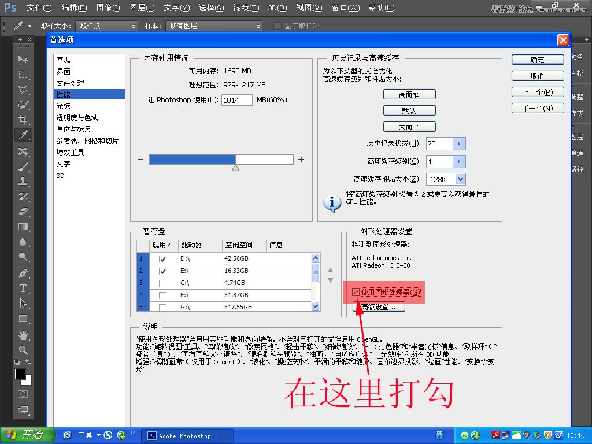Viewport: 592px width, 444px height.
Task: Open the Layer menu
Action: click(x=142, y=8)
